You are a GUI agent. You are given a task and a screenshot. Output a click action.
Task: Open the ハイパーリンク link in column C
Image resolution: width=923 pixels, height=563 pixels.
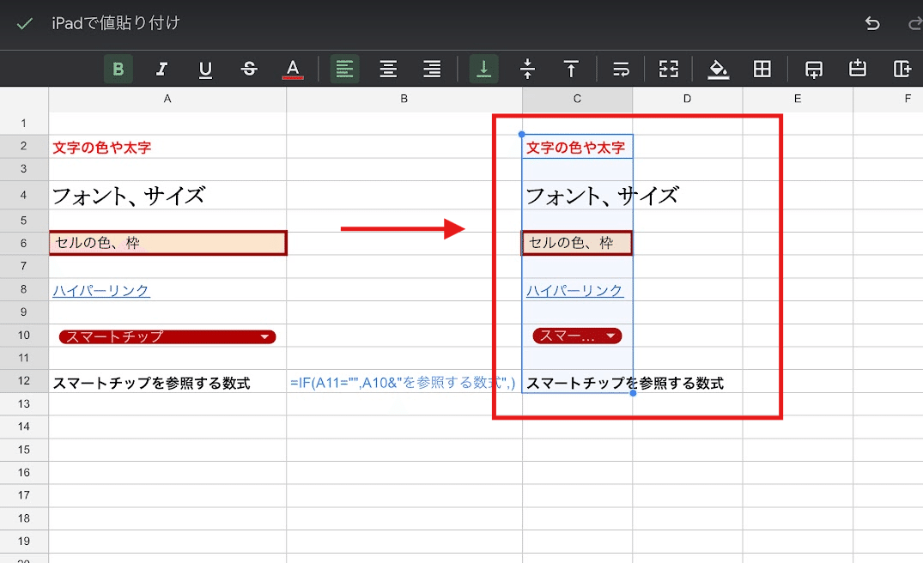pyautogui.click(x=574, y=291)
